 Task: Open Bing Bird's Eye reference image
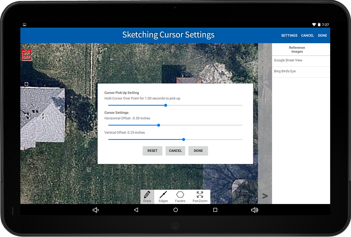click(x=285, y=71)
